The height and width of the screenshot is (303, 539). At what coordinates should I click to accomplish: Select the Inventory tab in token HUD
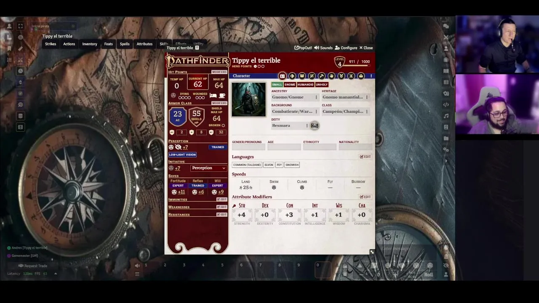coord(90,44)
